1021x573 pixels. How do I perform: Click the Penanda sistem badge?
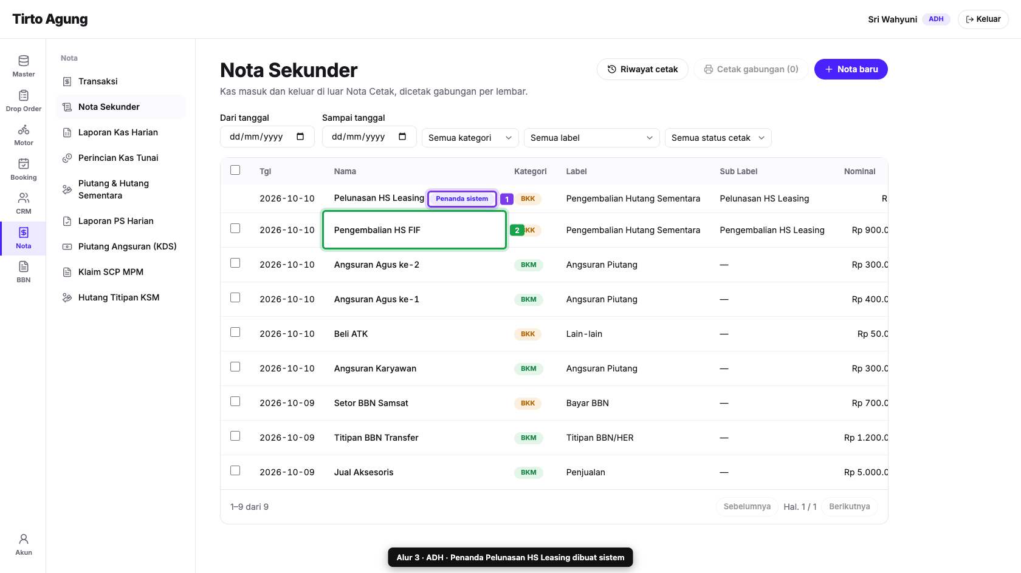462,198
